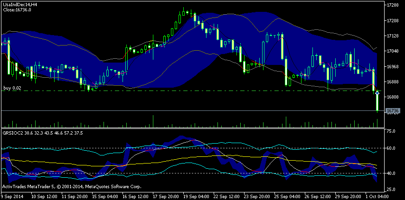
Task: Click the 17128 price scale label
Action: (x=393, y=36)
